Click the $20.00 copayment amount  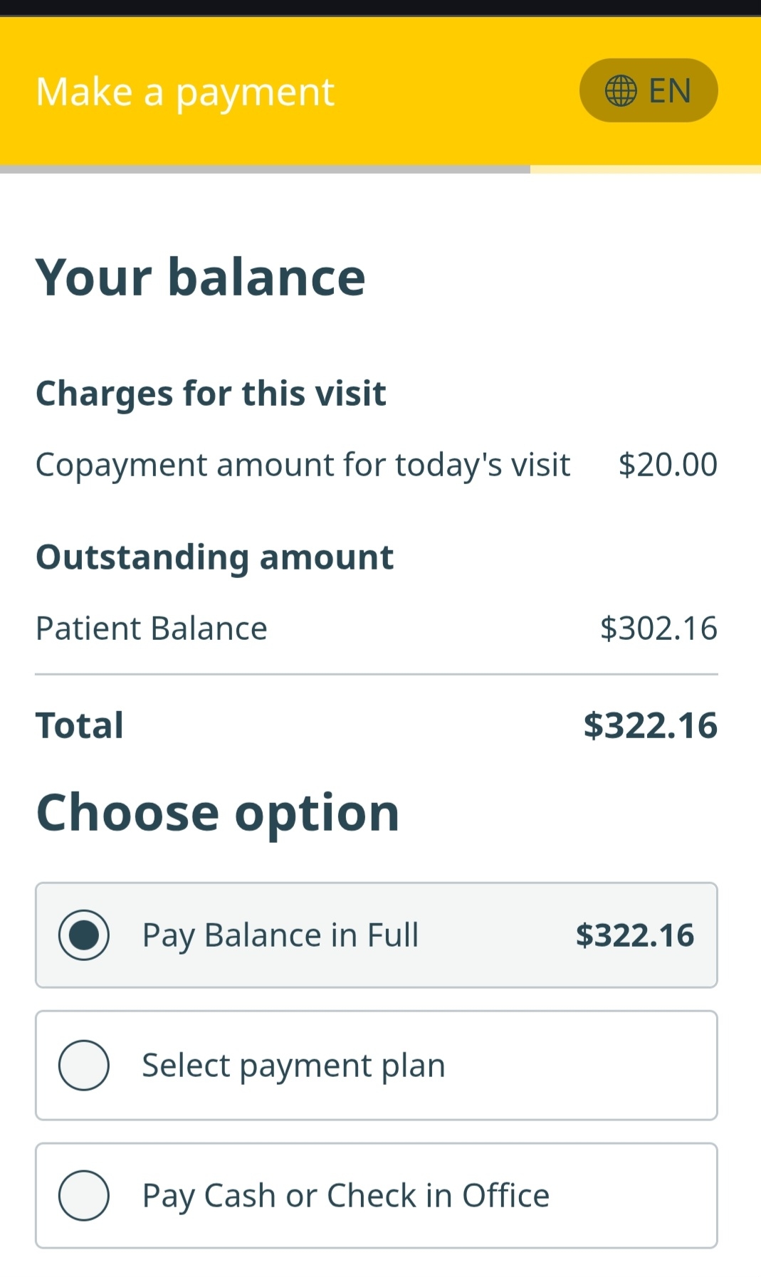coord(668,465)
